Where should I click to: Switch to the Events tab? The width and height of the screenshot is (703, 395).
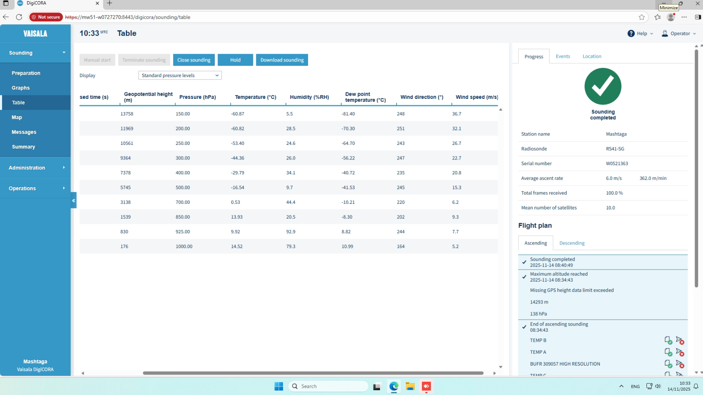click(562, 56)
